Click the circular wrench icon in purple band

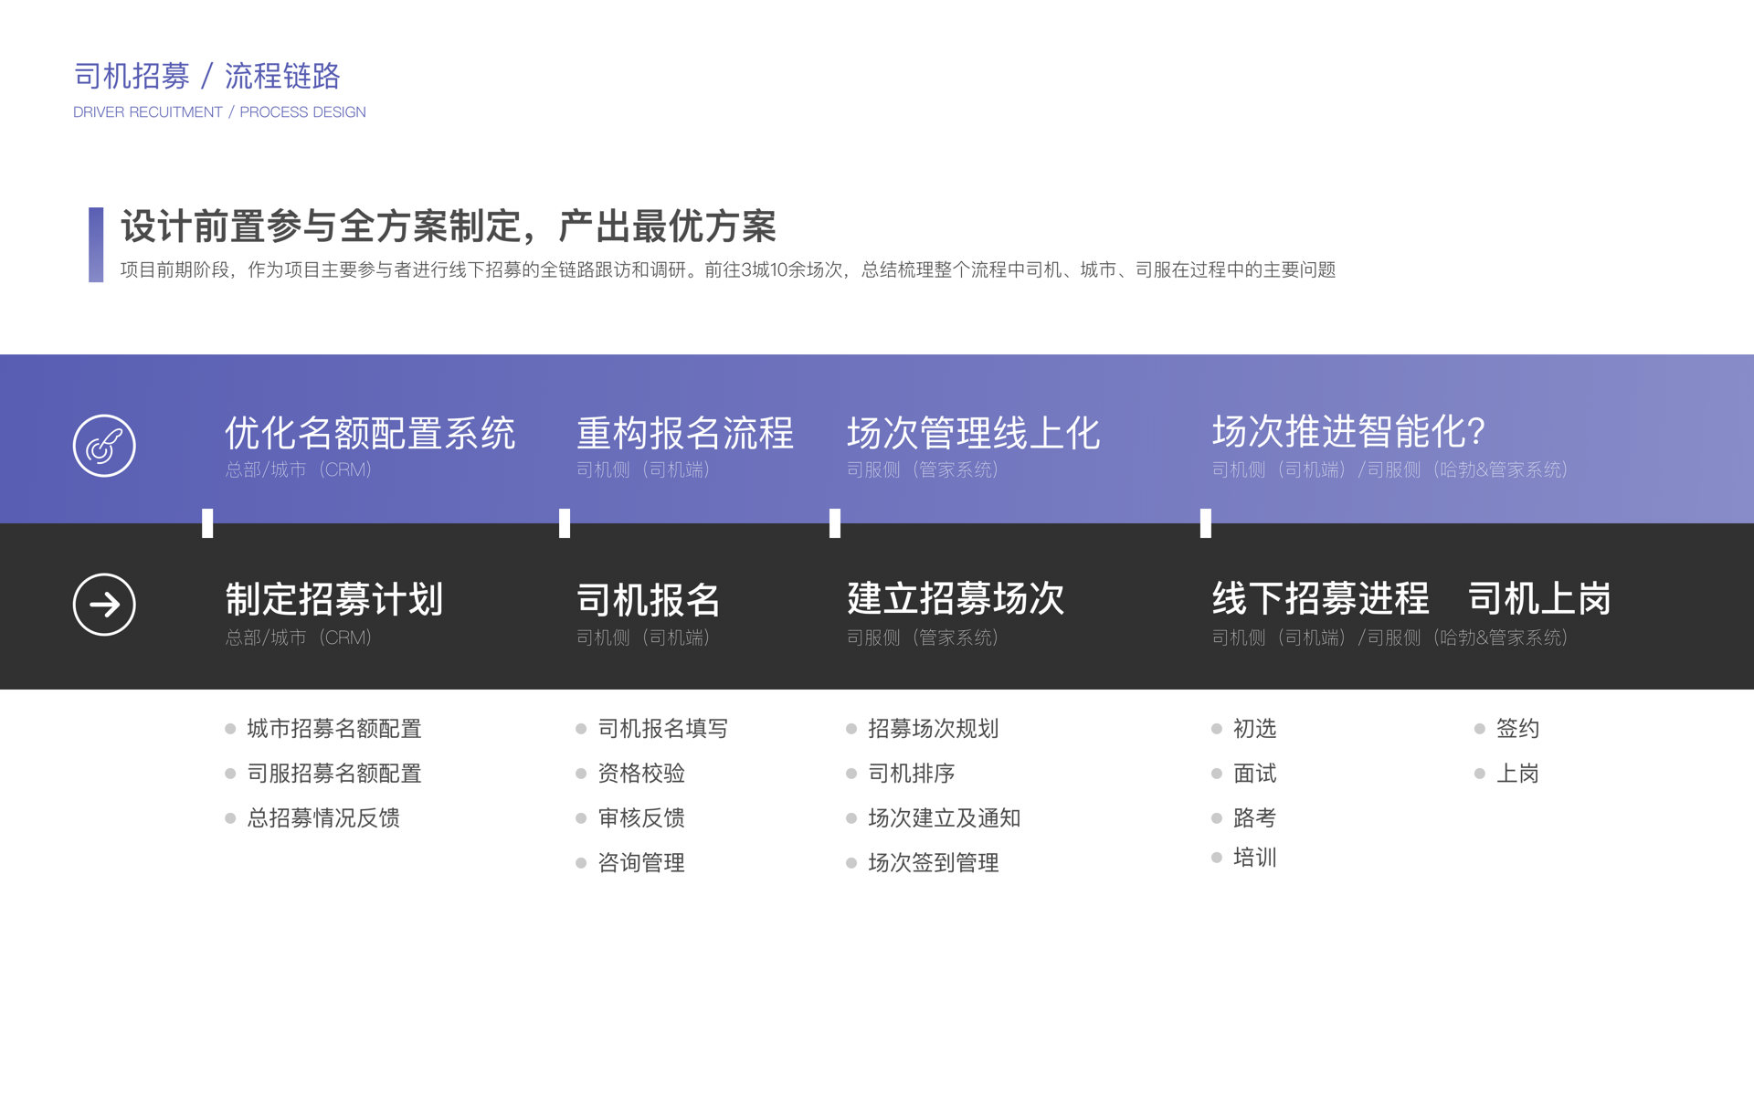click(104, 446)
